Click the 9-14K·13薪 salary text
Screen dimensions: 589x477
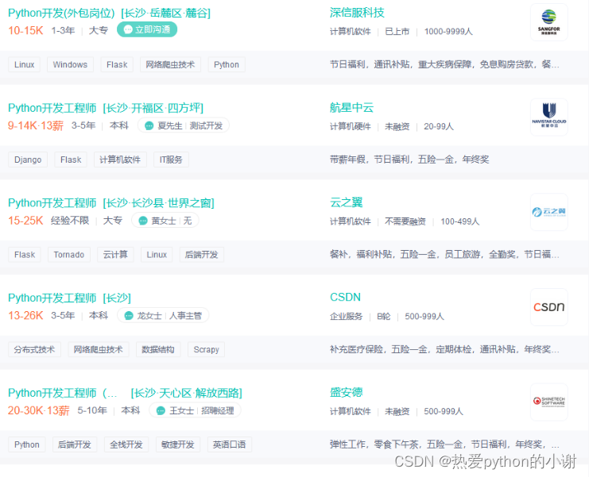coord(36,125)
